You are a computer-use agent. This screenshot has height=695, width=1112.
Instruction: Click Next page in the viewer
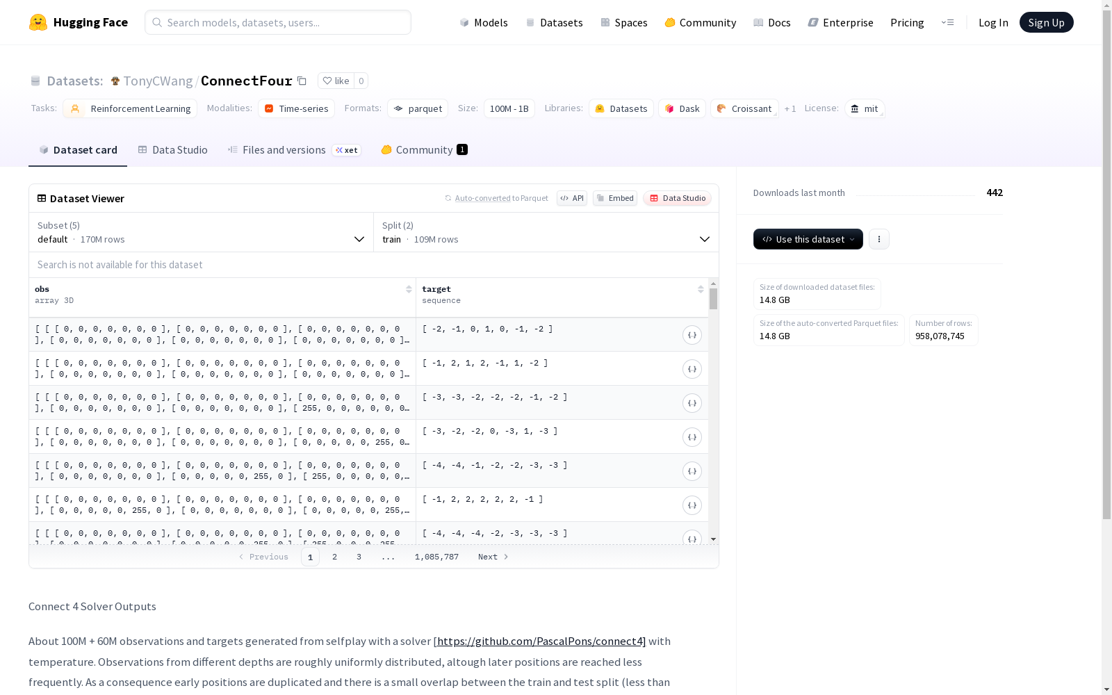click(493, 557)
